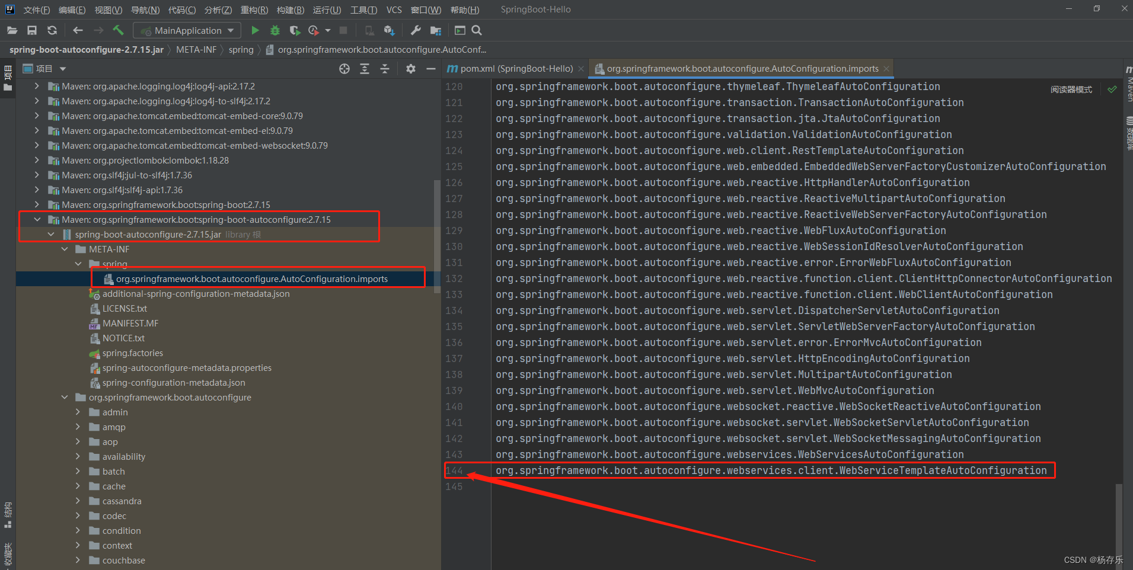1133x570 pixels.
Task: Click META-INF in the breadcrumb bar
Action: (196, 50)
